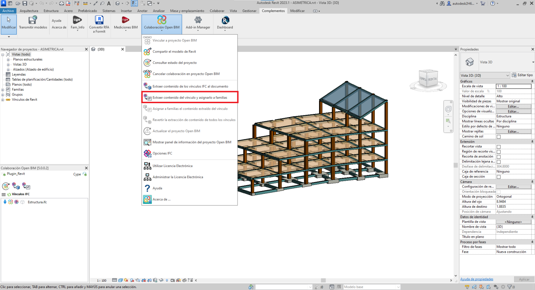Click the green refresh icon beside Vínculos IFC
Screen dimensions: 535x290
9,194
